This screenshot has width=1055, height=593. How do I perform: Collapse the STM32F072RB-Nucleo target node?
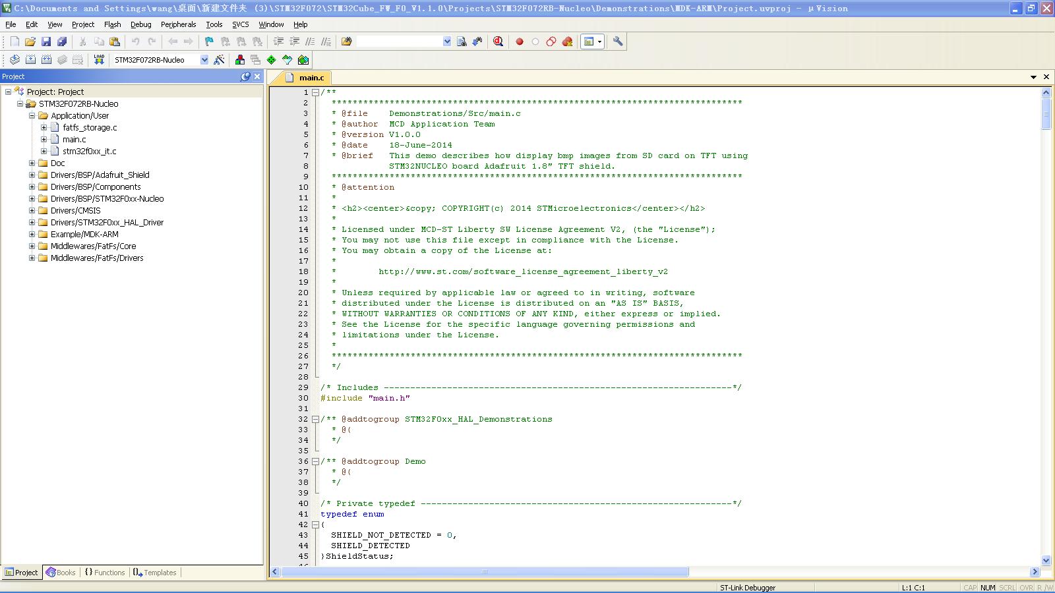click(x=20, y=103)
